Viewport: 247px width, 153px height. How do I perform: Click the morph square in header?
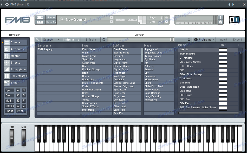click(142, 20)
